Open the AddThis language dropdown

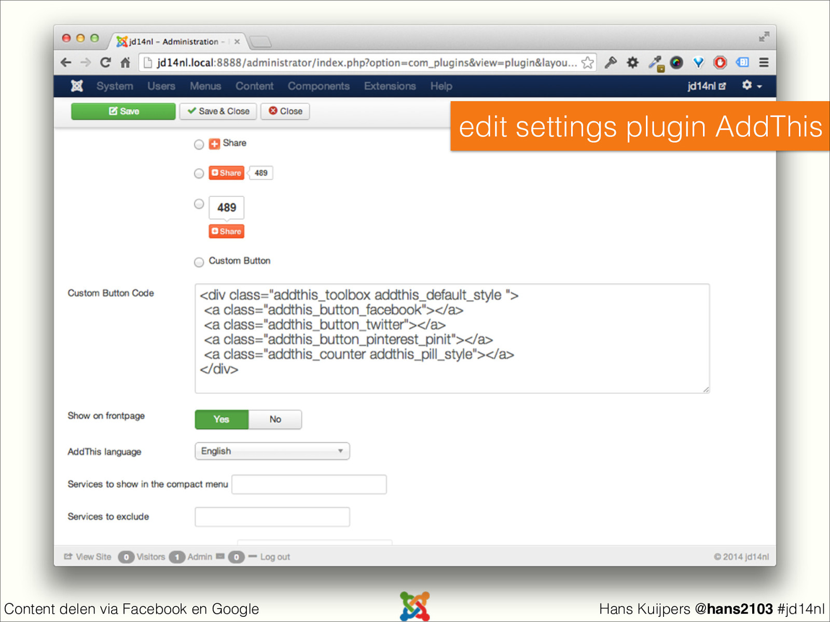(x=272, y=451)
